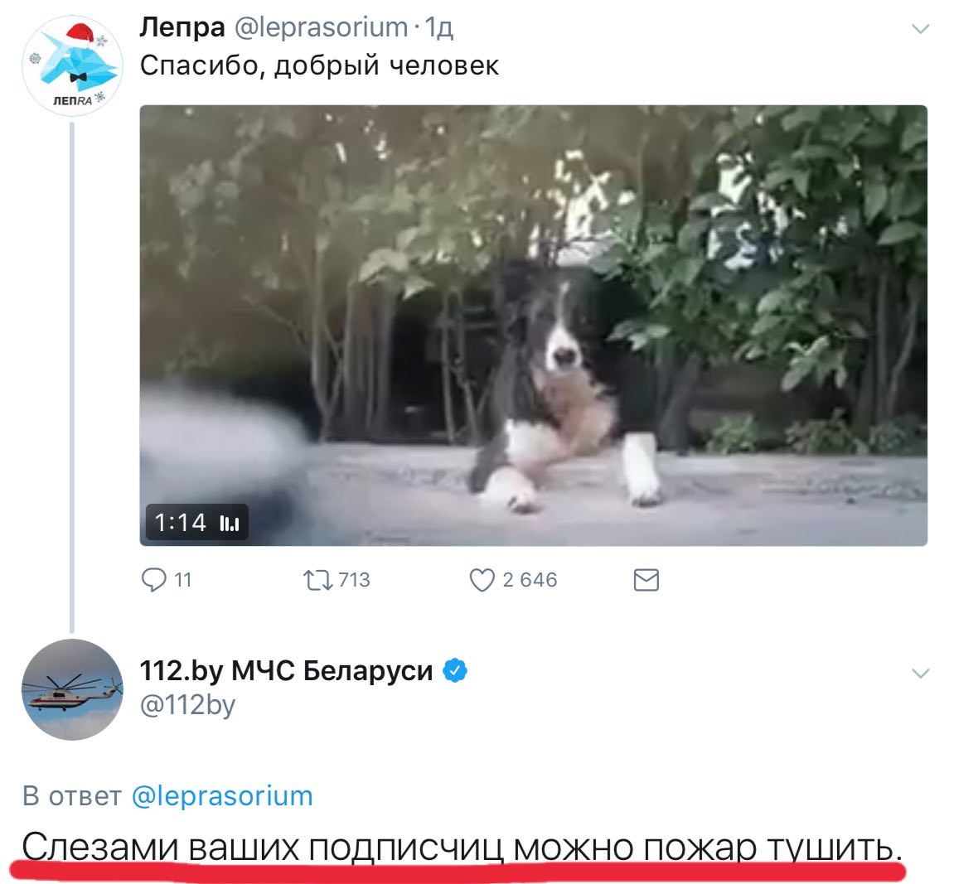Open the @leprasorium mention link in reply

222,796
